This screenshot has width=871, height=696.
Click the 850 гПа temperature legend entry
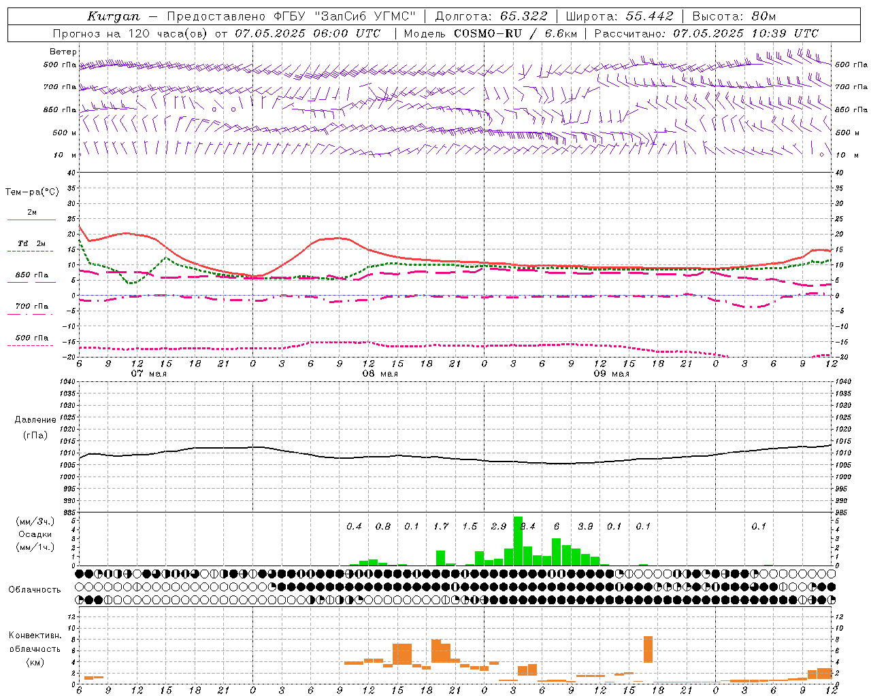point(32,275)
